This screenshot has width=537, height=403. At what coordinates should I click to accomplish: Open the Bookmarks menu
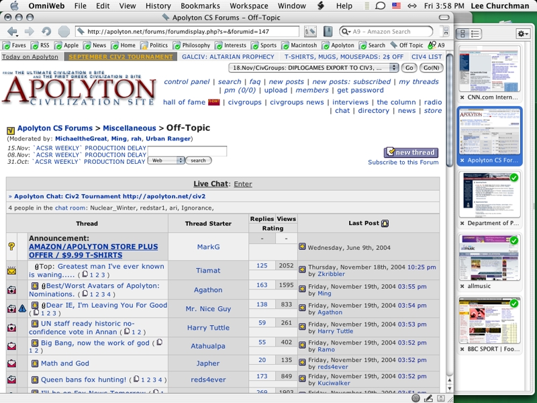pos(200,6)
